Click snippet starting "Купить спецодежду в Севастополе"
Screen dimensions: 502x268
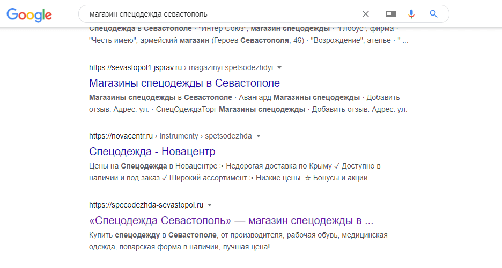[x=238, y=241]
